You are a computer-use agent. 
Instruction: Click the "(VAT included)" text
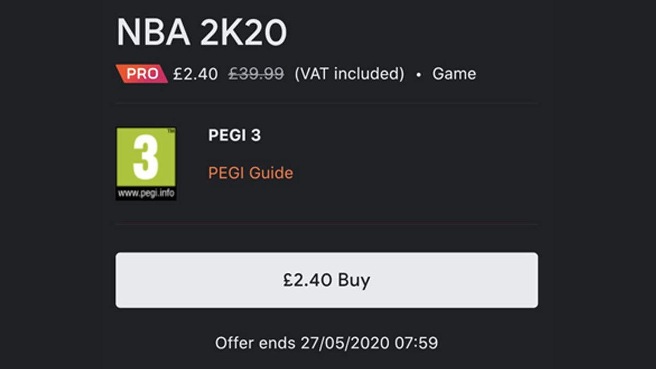click(348, 73)
